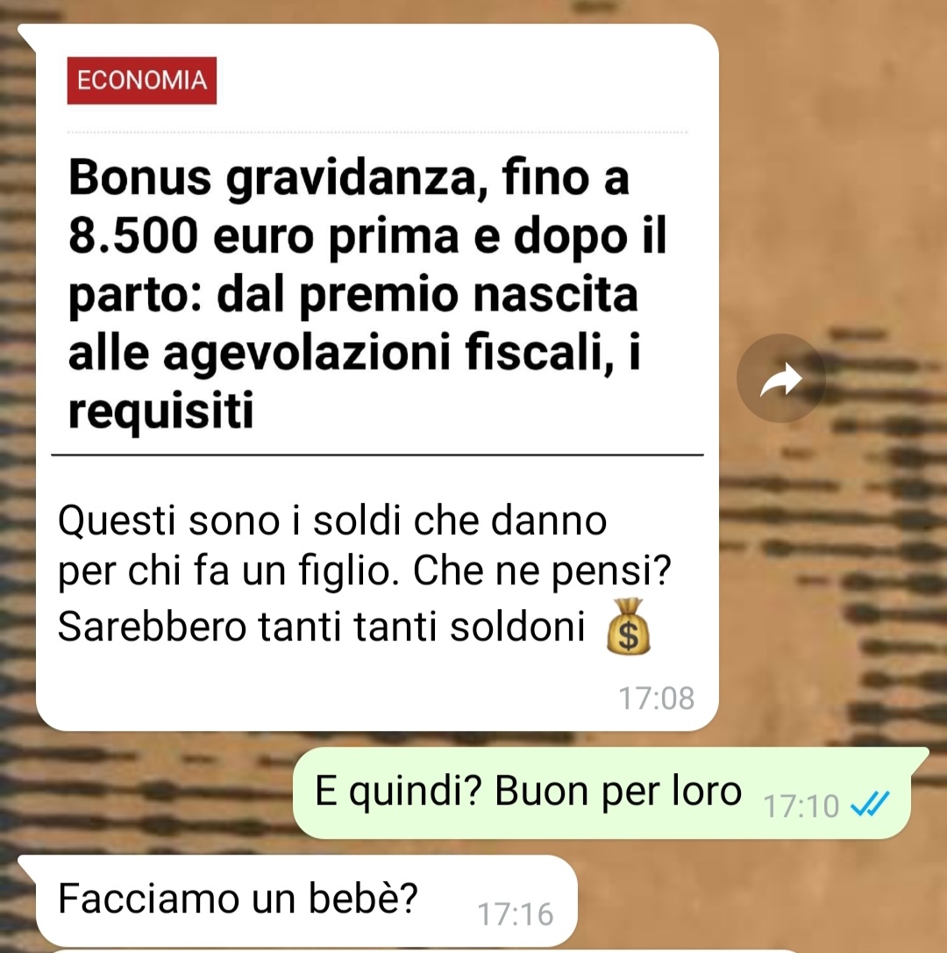This screenshot has width=947, height=953.
Task: Tap the word 'requisiti' in the headline
Action: (x=161, y=411)
